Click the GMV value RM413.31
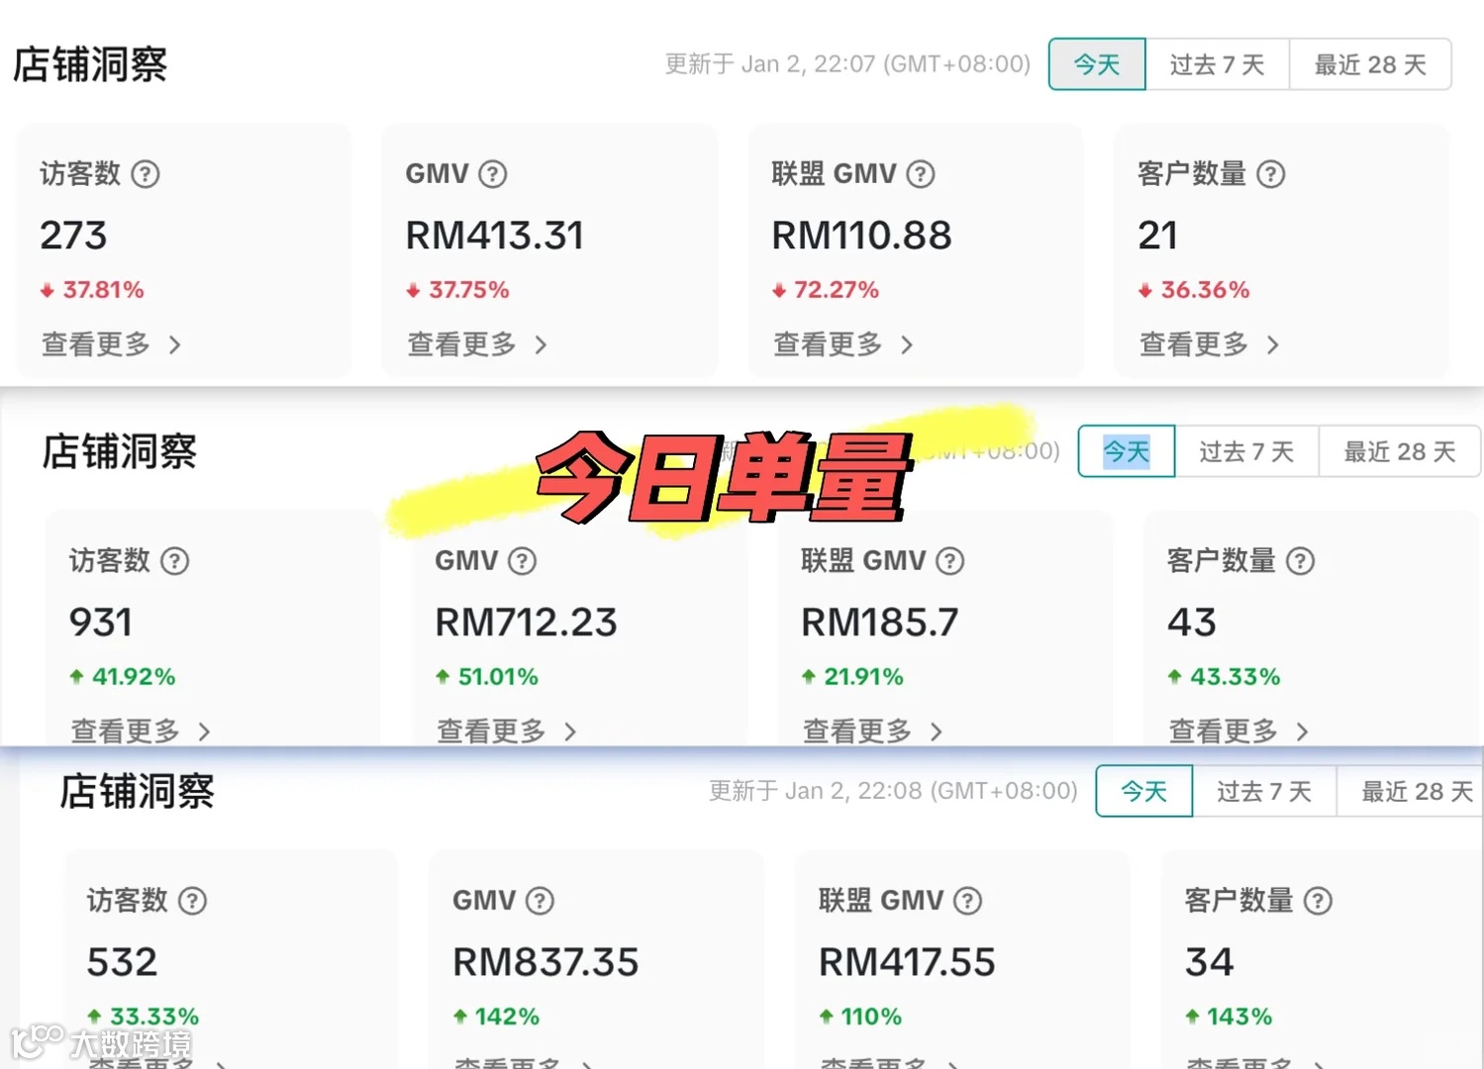 click(495, 236)
